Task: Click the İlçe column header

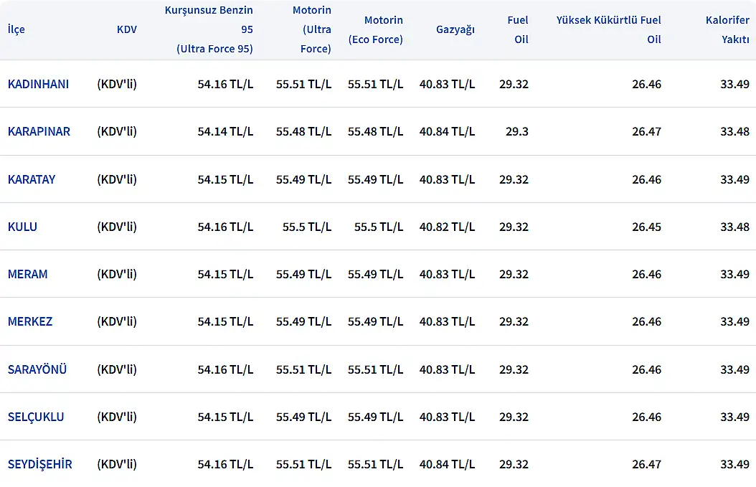Action: (16, 29)
